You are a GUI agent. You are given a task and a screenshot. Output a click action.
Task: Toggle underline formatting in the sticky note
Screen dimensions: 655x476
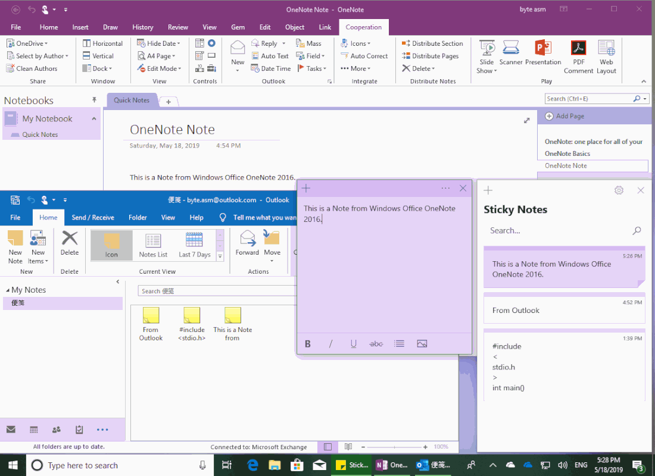[353, 343]
